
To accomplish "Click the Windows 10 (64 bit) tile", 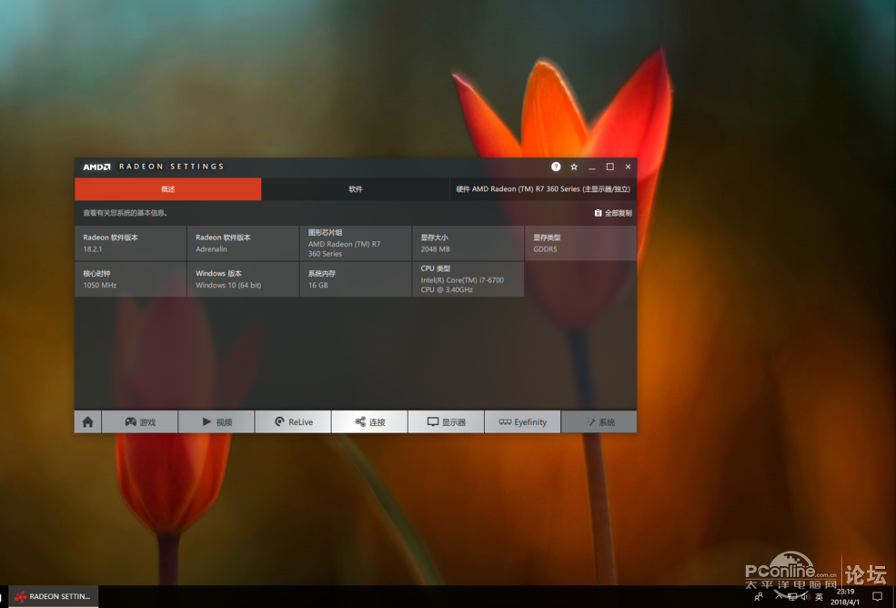I will click(x=243, y=279).
